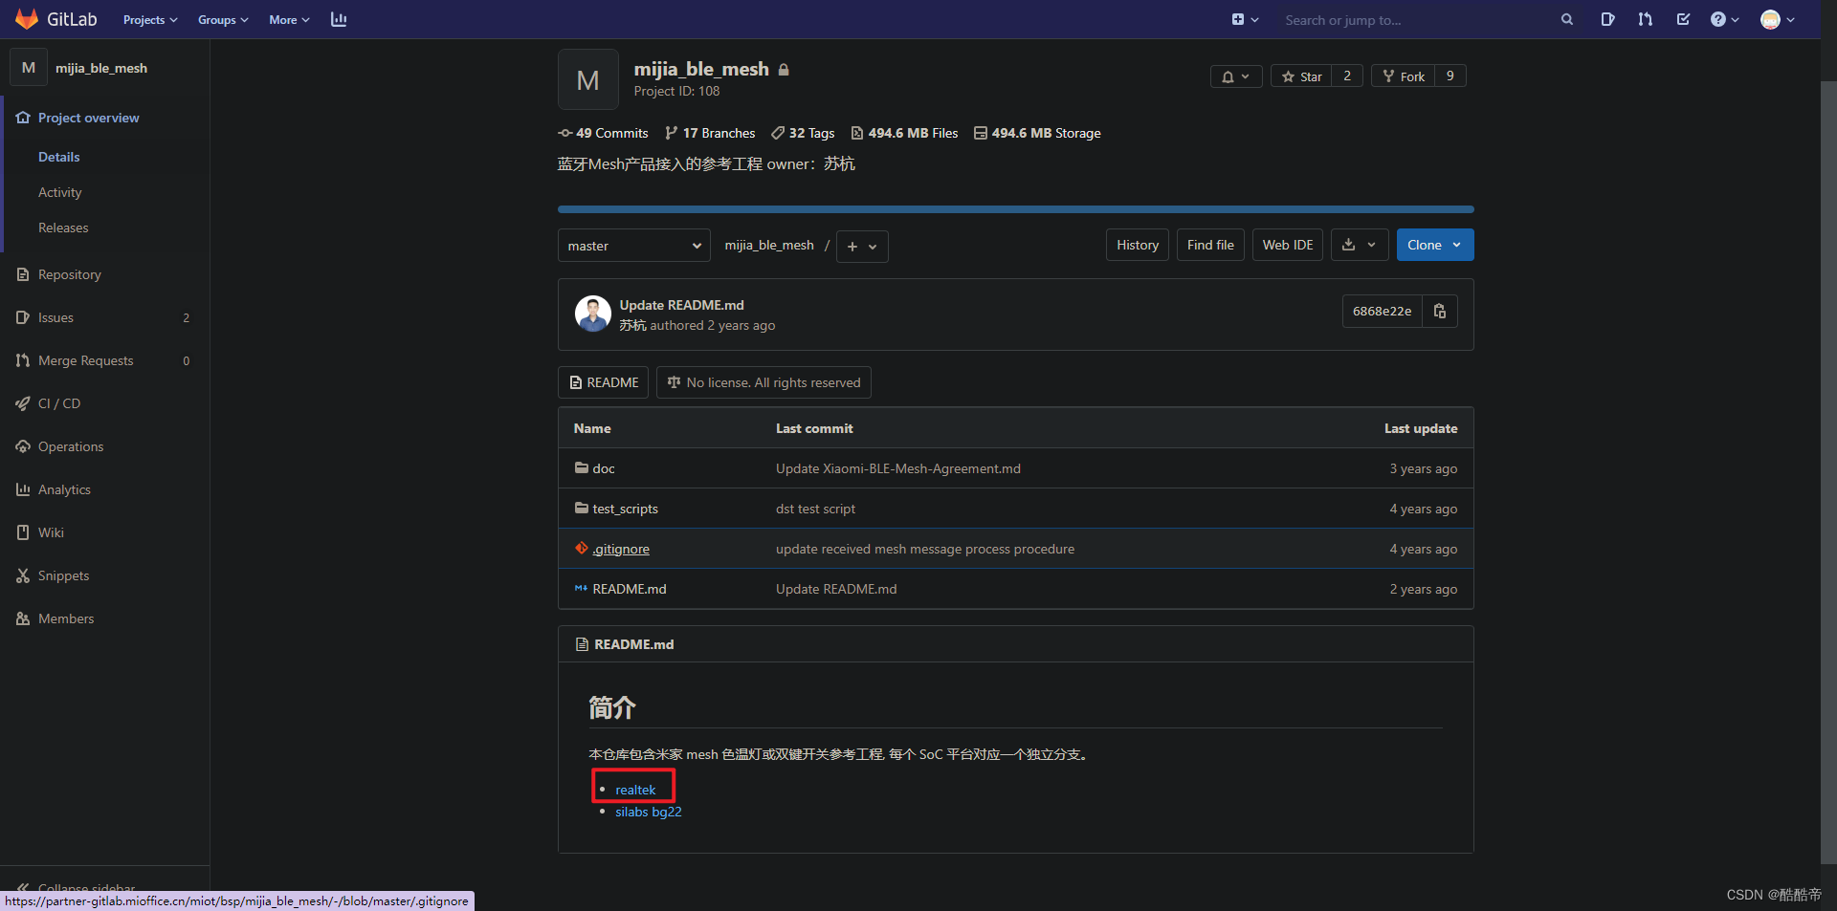Click commit hash 6868e22e
Screen dimensions: 1837x911
[x=1382, y=312]
